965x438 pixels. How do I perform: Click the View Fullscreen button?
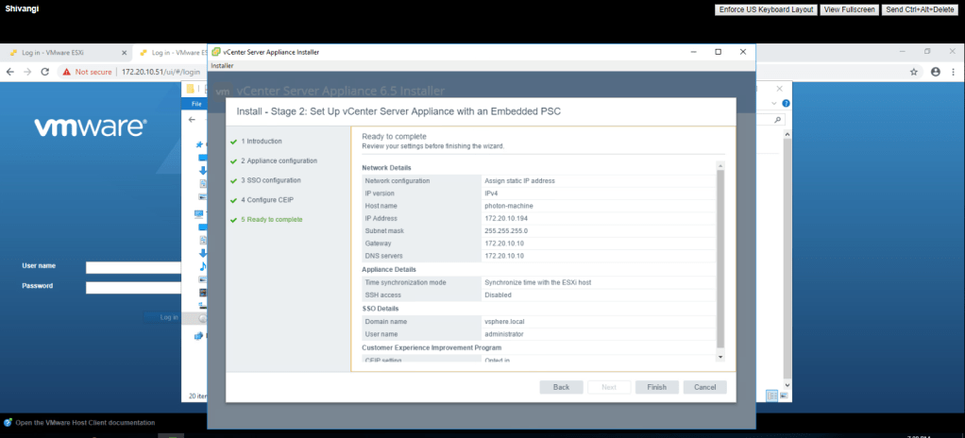(x=847, y=9)
